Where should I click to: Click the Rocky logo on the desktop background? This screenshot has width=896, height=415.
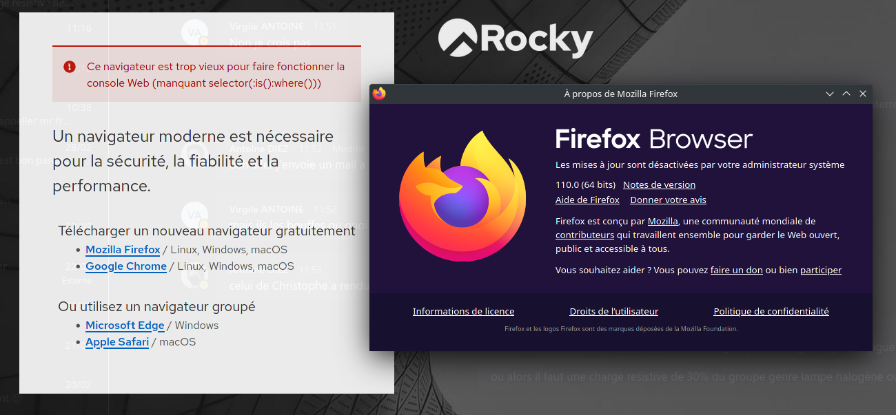coord(516,38)
